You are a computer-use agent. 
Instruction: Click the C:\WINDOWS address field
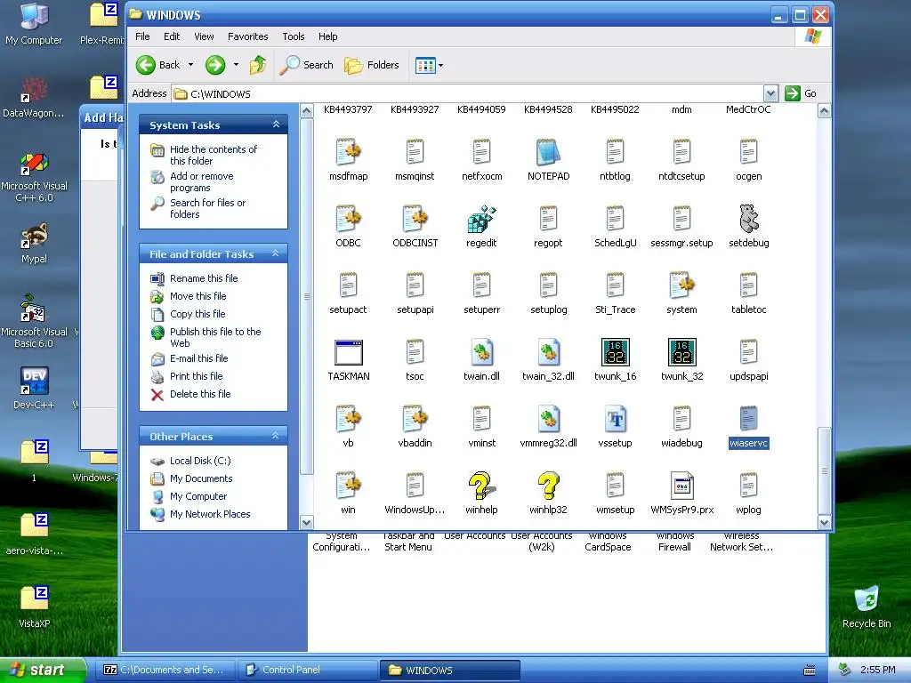[468, 93]
